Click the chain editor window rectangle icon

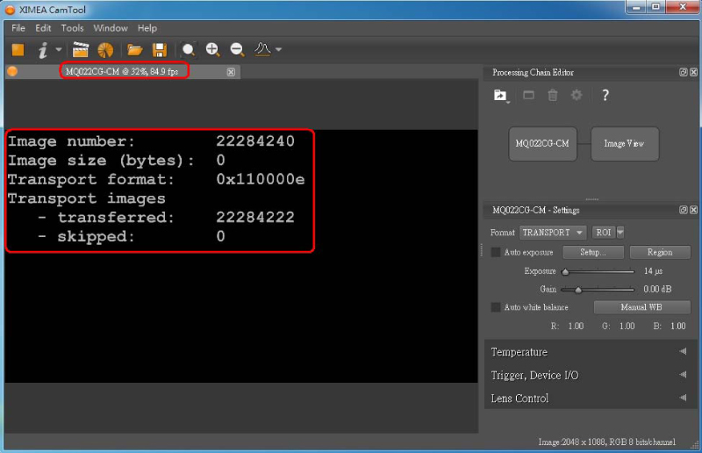point(529,95)
